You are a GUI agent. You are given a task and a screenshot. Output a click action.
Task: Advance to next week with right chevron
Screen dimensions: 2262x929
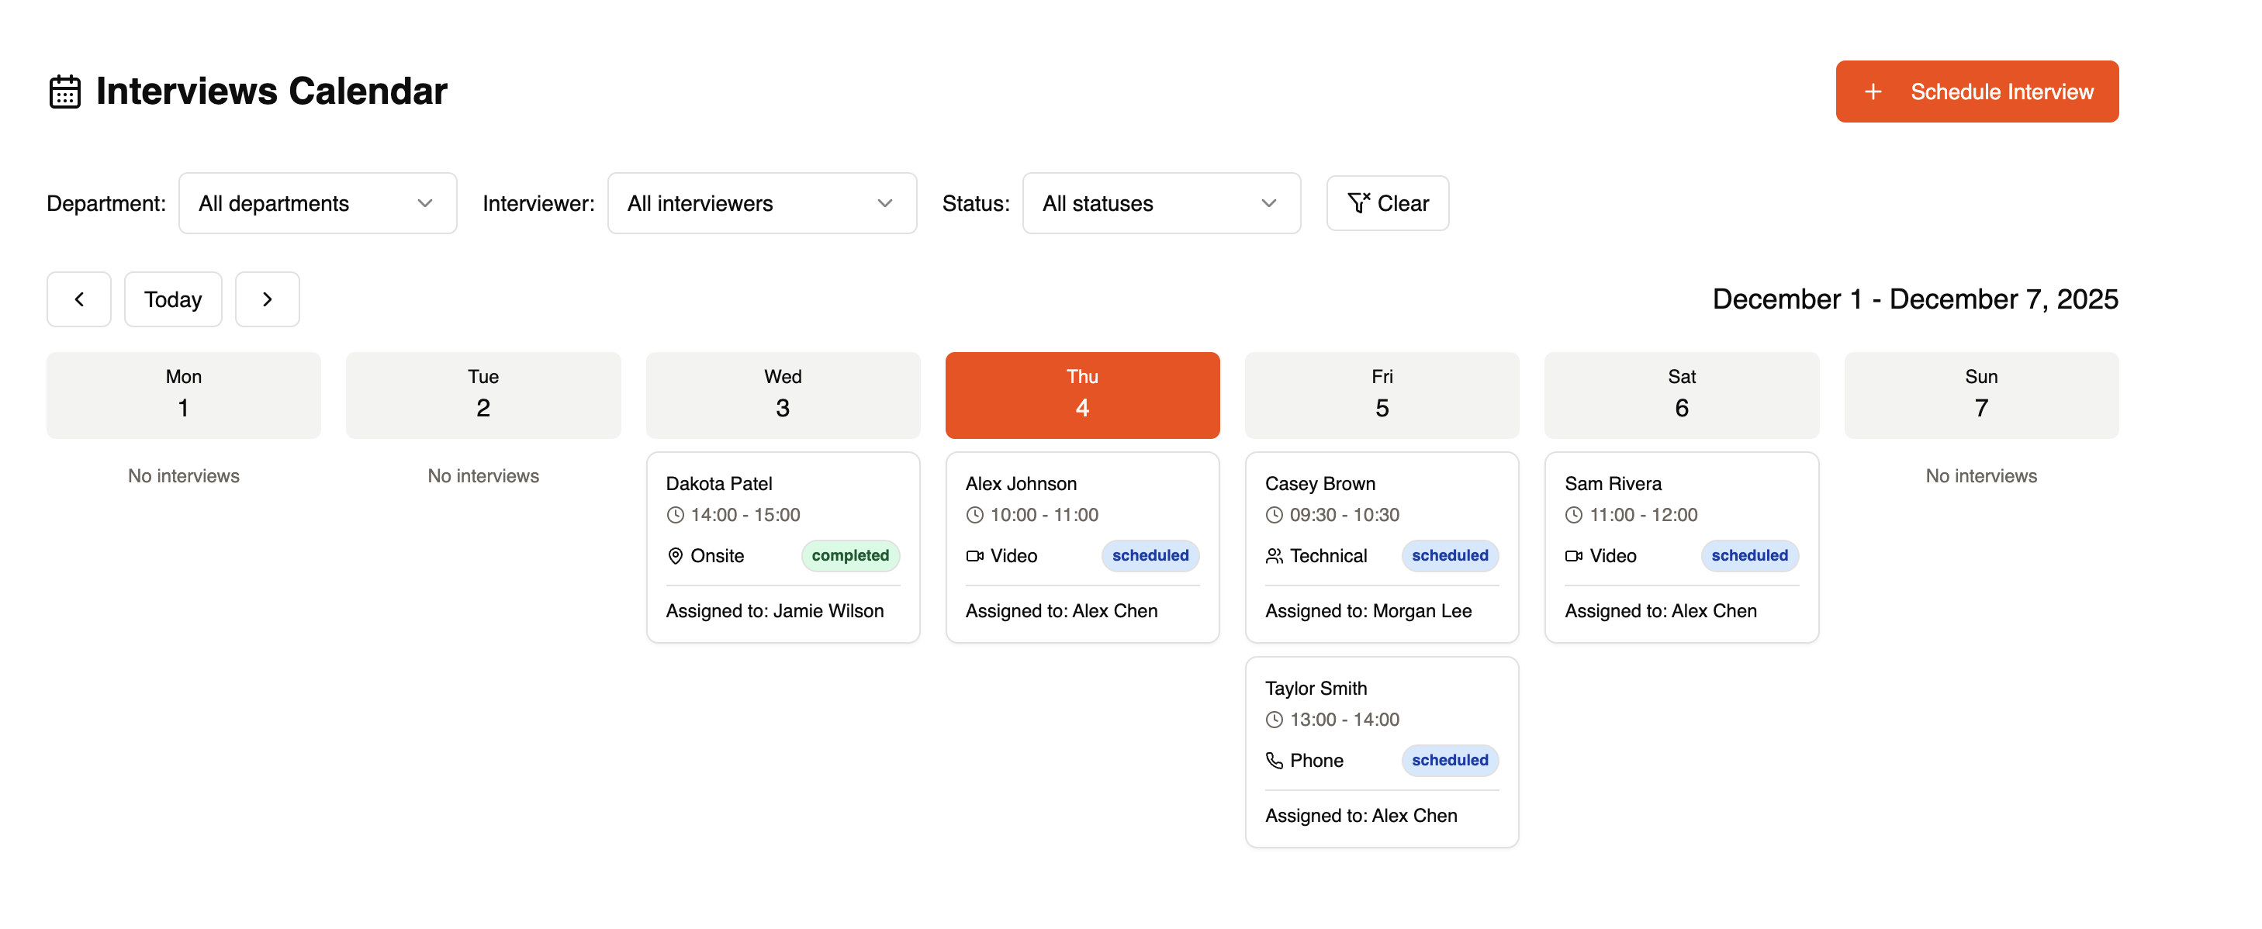(x=267, y=299)
